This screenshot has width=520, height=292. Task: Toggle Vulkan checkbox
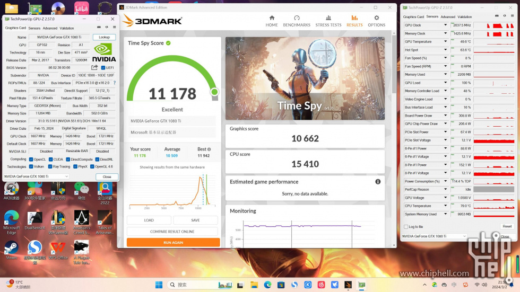point(31,166)
